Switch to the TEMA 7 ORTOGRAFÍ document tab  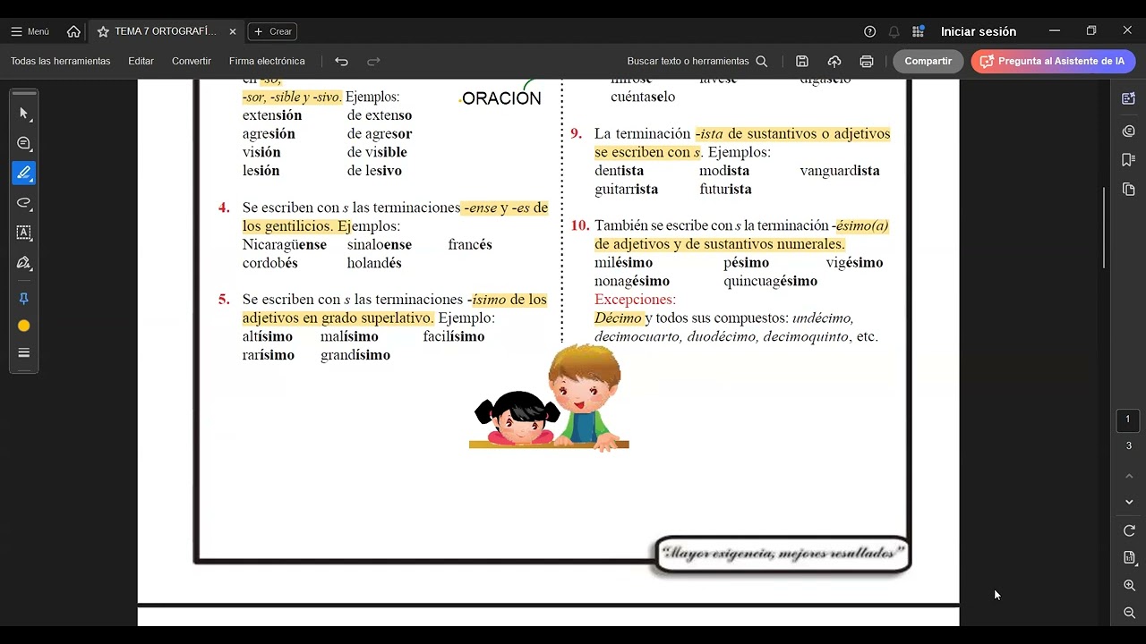point(166,31)
